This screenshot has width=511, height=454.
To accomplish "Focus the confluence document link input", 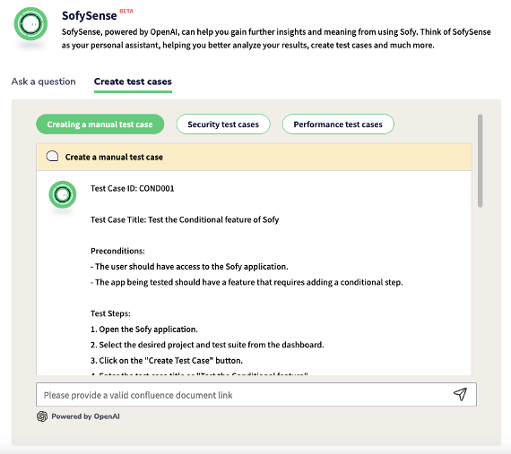I will (256, 395).
